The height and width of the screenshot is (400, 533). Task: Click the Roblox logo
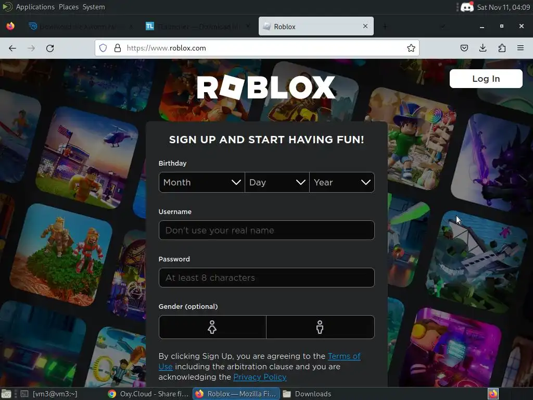[266, 87]
